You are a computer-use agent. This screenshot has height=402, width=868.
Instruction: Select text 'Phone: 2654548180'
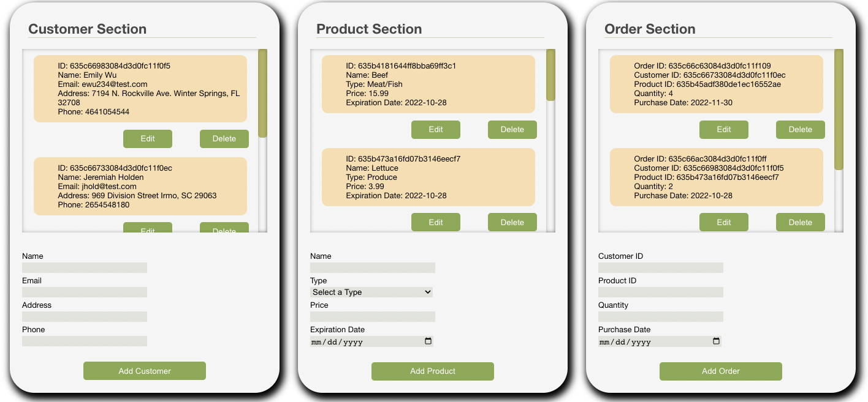coord(94,205)
